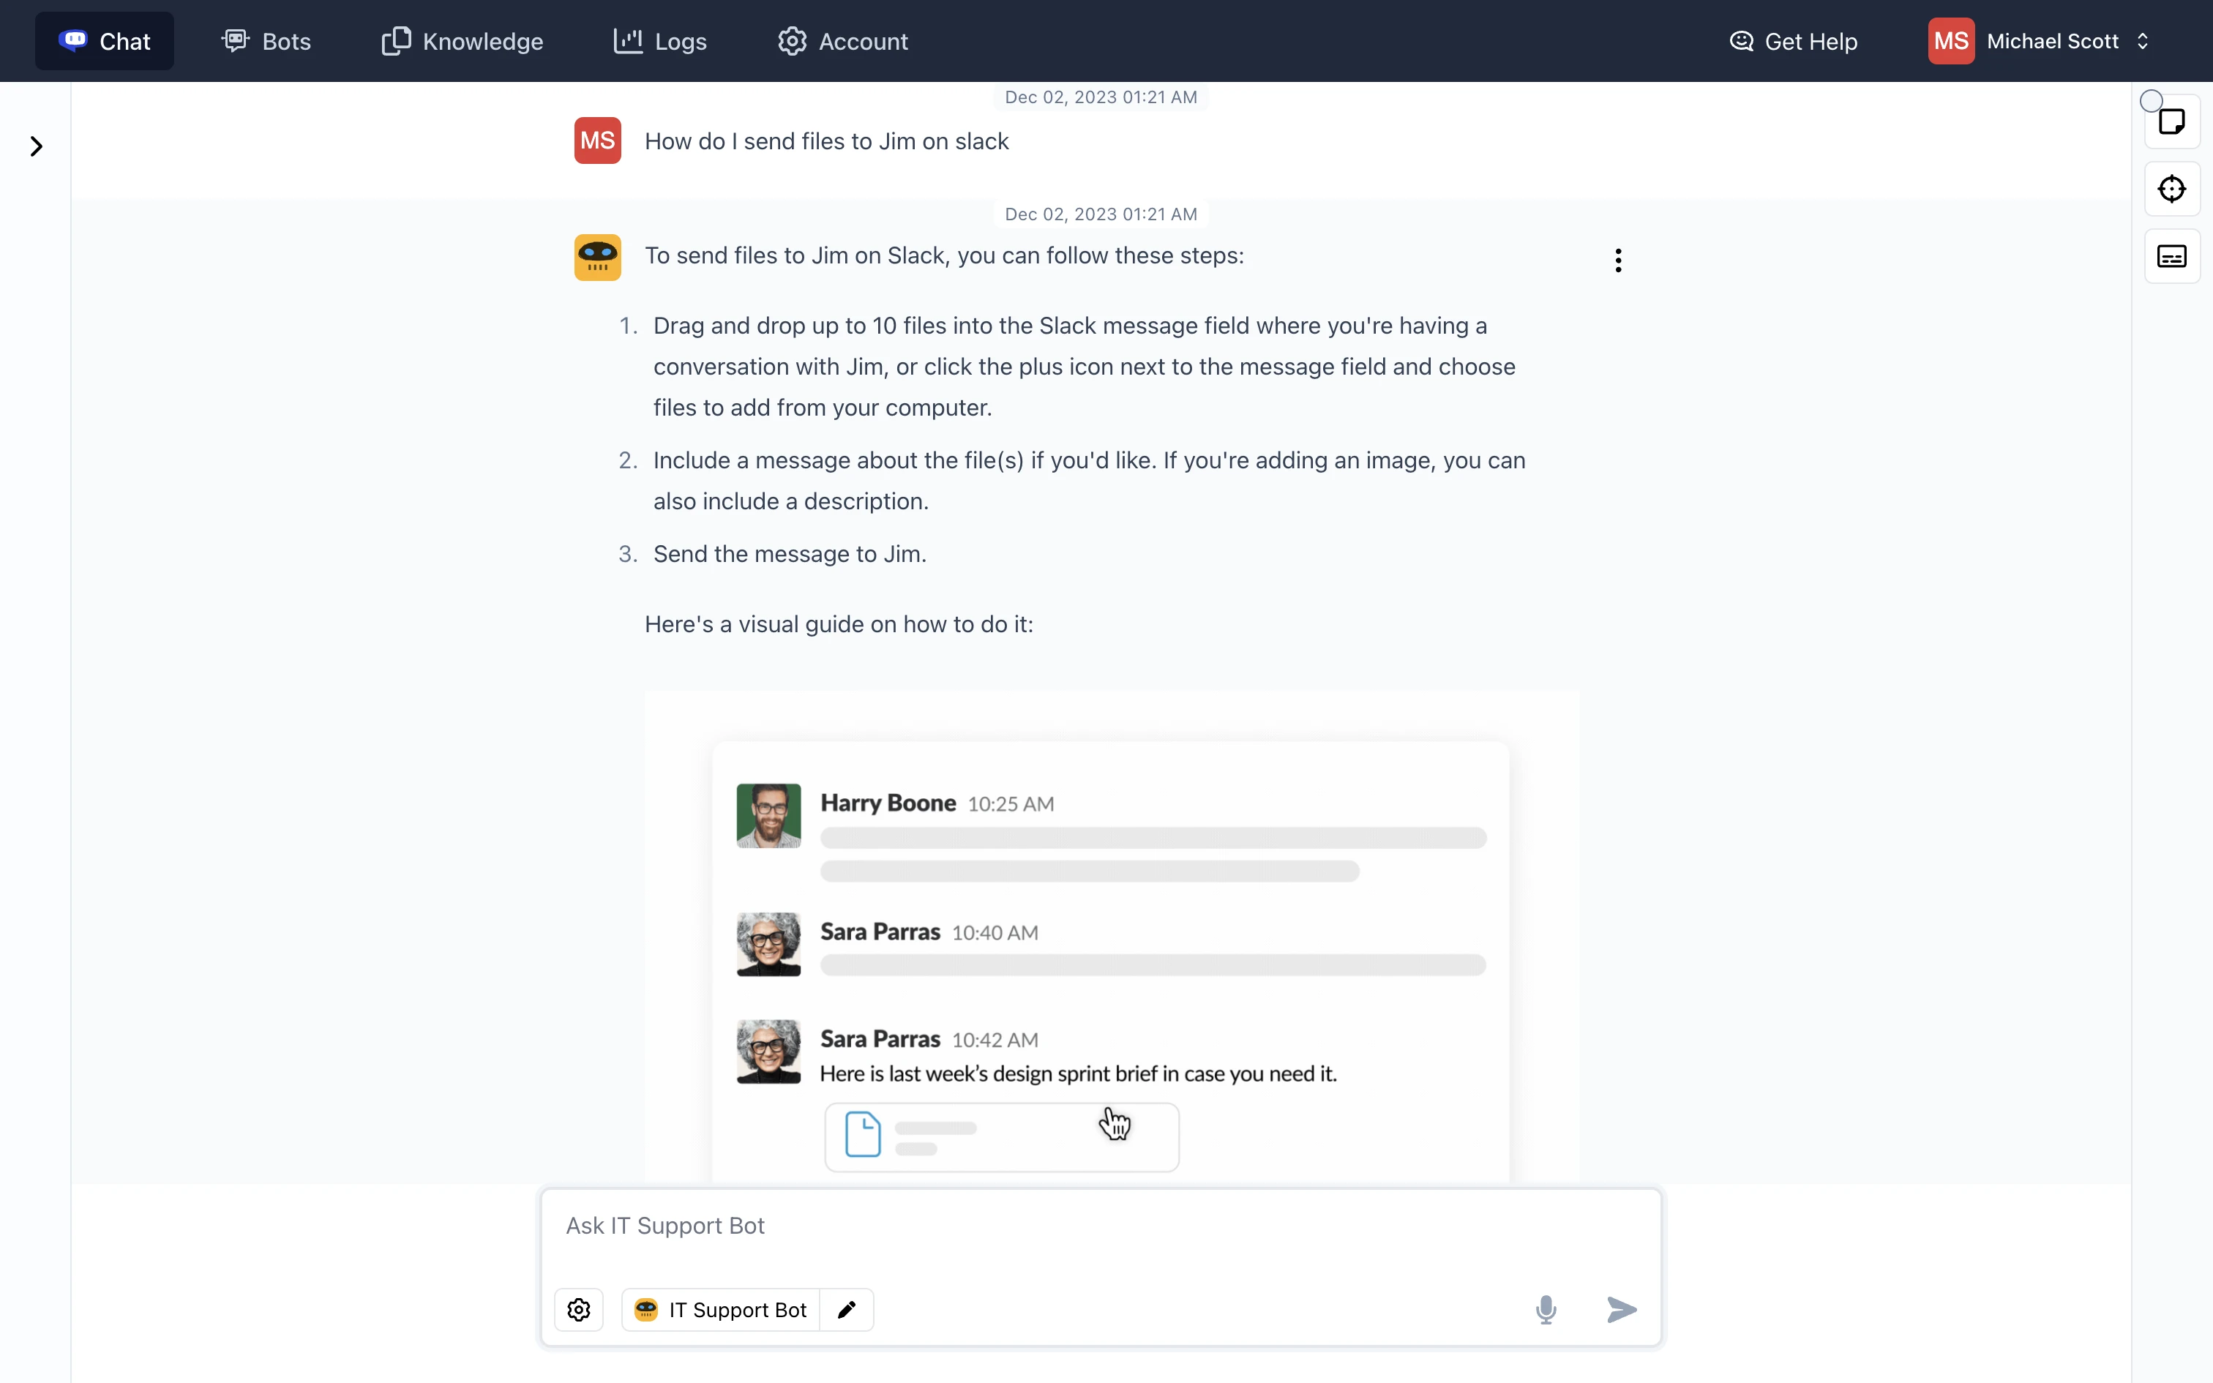Open the sticky note icon panel
Image resolution: width=2213 pixels, height=1383 pixels.
pos(2171,121)
